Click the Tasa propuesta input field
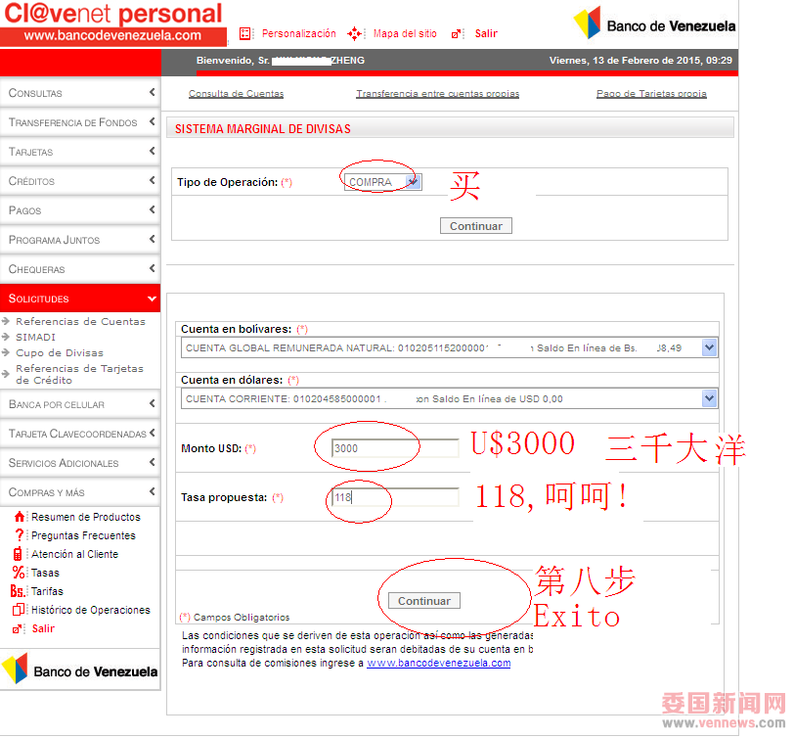This screenshot has height=738, width=794. click(395, 497)
